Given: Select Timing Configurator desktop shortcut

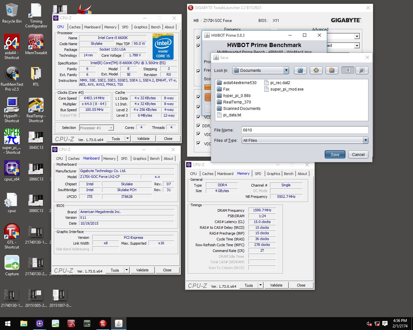Looking at the screenshot, I should (x=36, y=15).
